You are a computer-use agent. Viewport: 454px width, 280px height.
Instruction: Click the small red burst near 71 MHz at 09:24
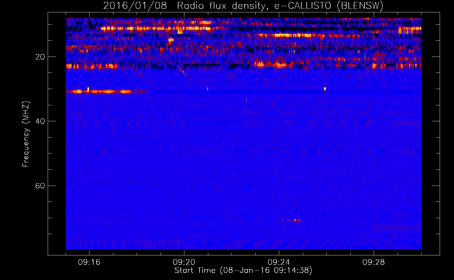tap(292, 221)
